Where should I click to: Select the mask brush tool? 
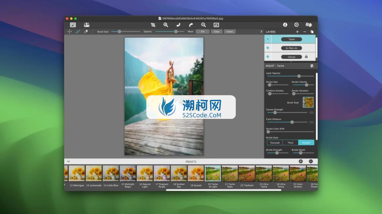point(78,32)
